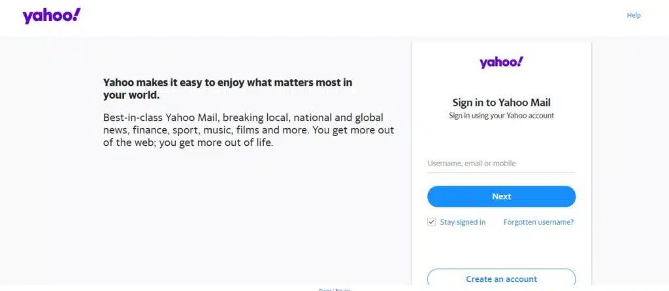The width and height of the screenshot is (669, 291).
Task: Click the Sign in using your Yahoo account text
Action: pos(501,116)
